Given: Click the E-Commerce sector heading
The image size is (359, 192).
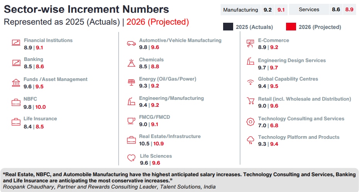Looking at the screenshot, I should (273, 40).
